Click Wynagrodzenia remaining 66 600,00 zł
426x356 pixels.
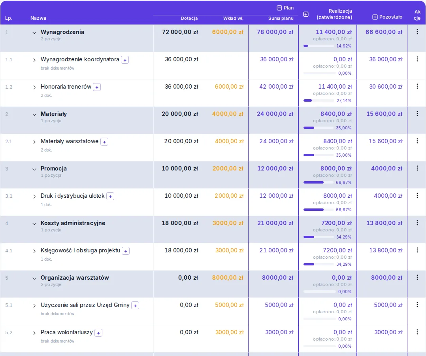coord(384,32)
